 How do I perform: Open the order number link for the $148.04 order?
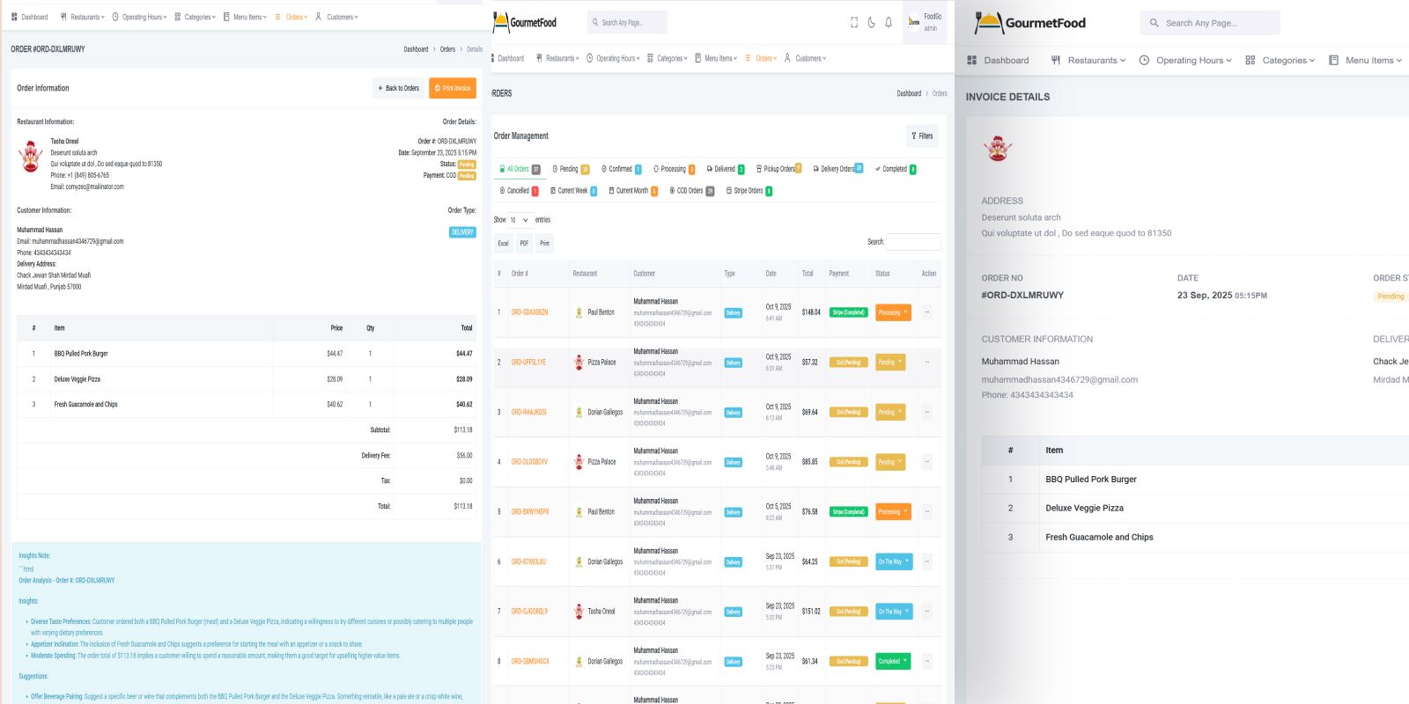click(x=529, y=312)
